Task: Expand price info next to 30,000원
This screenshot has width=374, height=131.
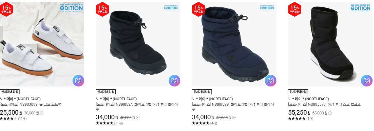Action: click(x=42, y=113)
